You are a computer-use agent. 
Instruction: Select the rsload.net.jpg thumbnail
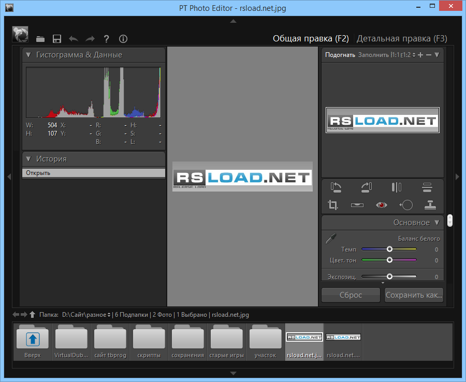pyautogui.click(x=304, y=340)
